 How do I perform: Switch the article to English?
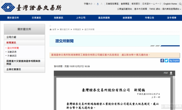[174, 61]
